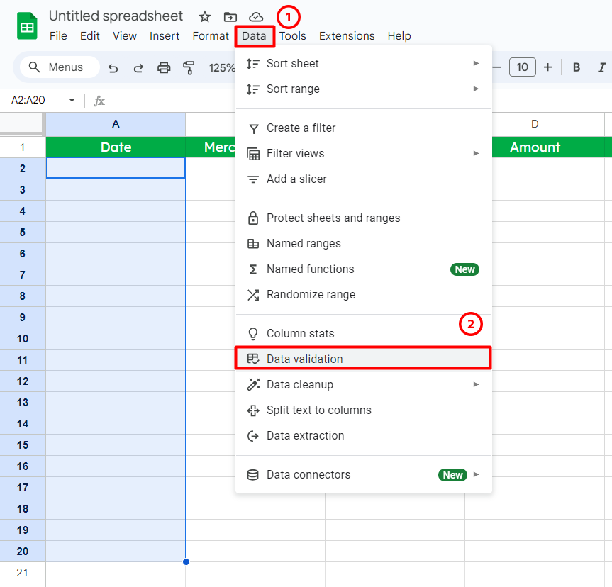612x587 pixels.
Task: Rename the Untitled spreadsheet title
Action: click(116, 16)
